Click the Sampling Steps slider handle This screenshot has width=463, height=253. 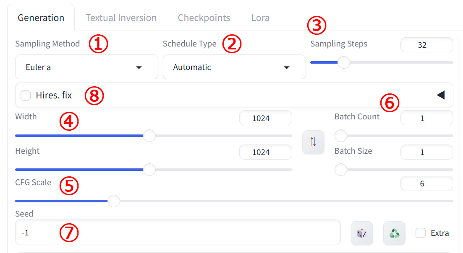344,62
